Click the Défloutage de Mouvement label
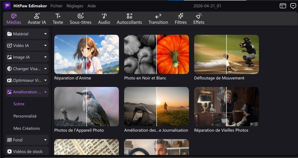 point(219,78)
